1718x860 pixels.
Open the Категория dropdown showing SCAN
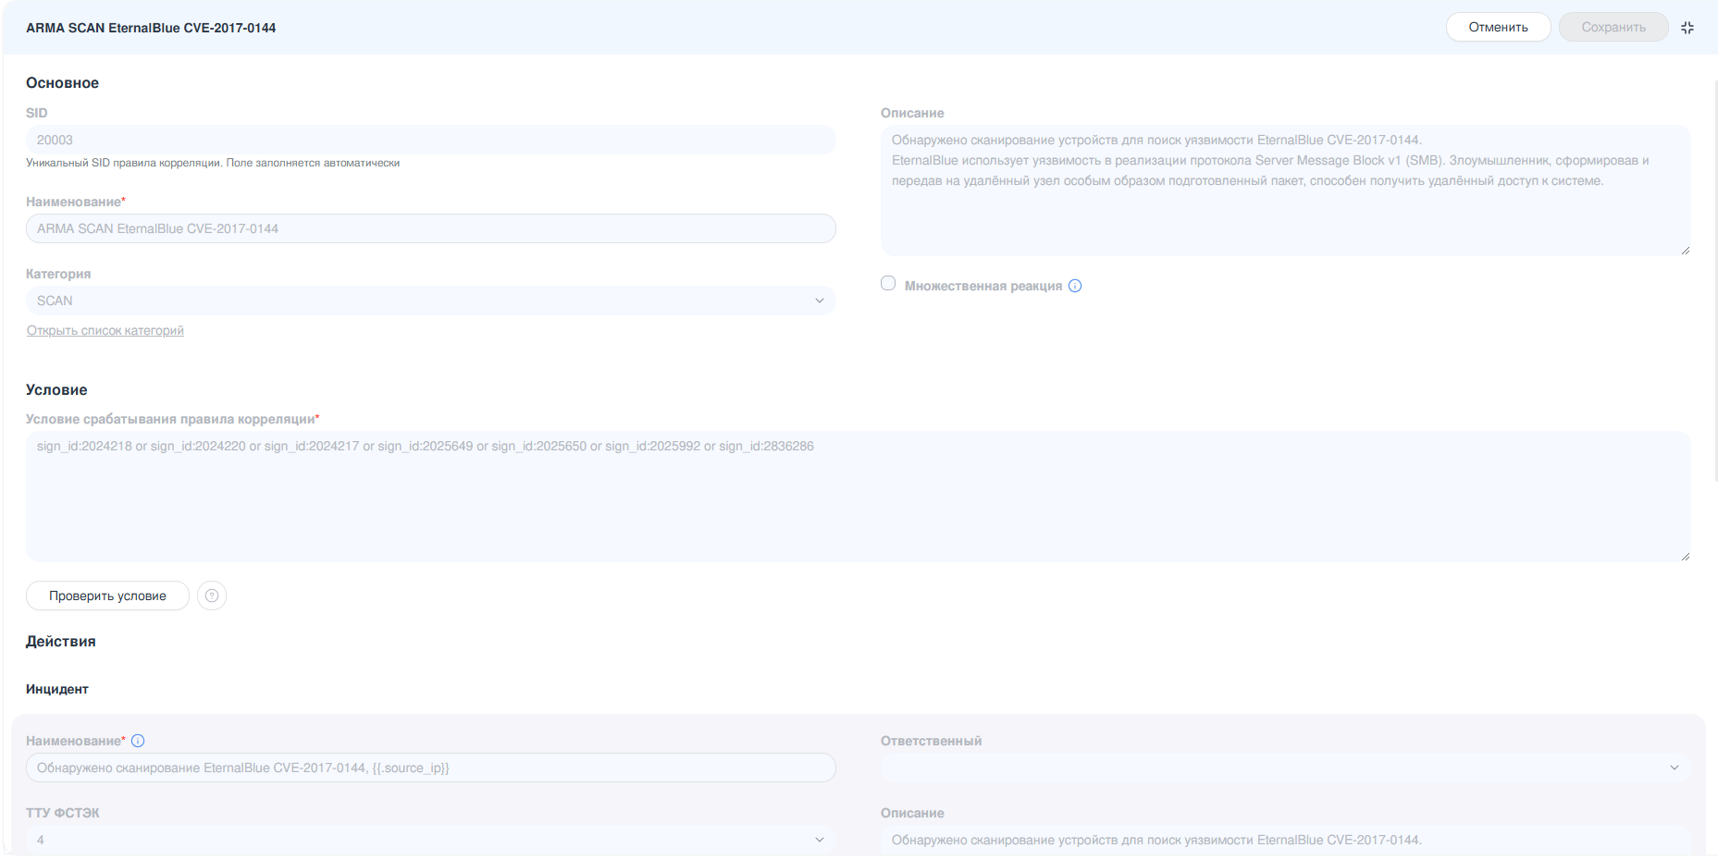430,301
